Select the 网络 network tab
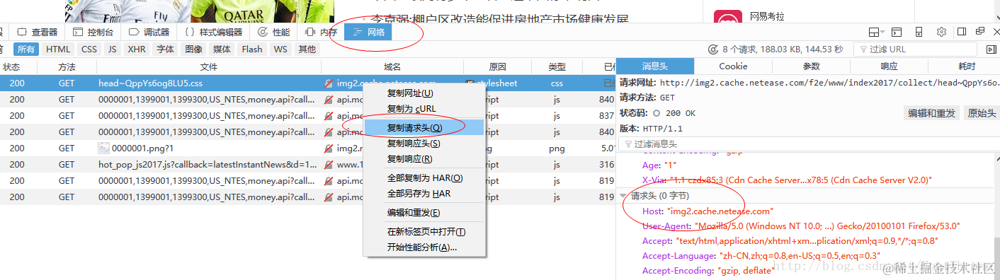The image size is (1000, 280). point(368,32)
